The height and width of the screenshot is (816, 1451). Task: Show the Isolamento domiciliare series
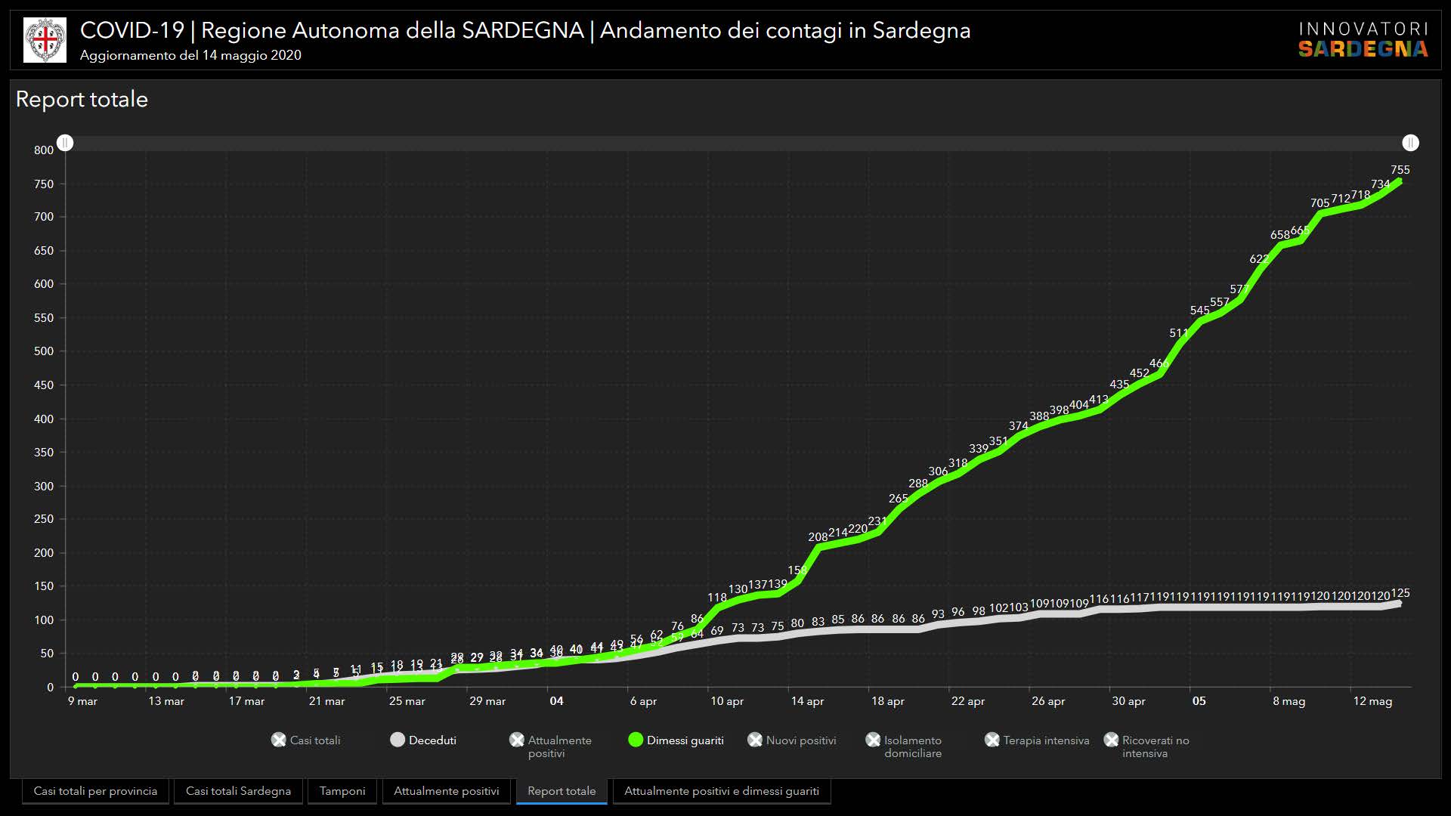[874, 740]
